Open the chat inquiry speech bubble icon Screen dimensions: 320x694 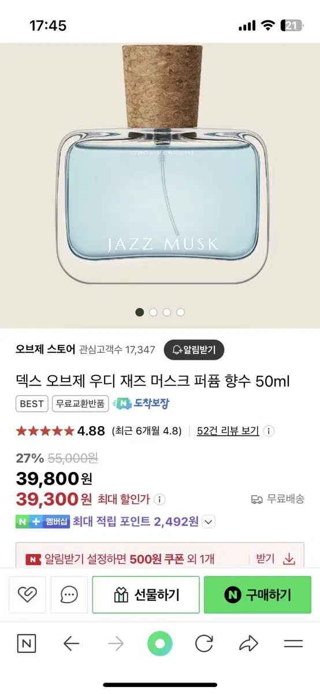[69, 595]
